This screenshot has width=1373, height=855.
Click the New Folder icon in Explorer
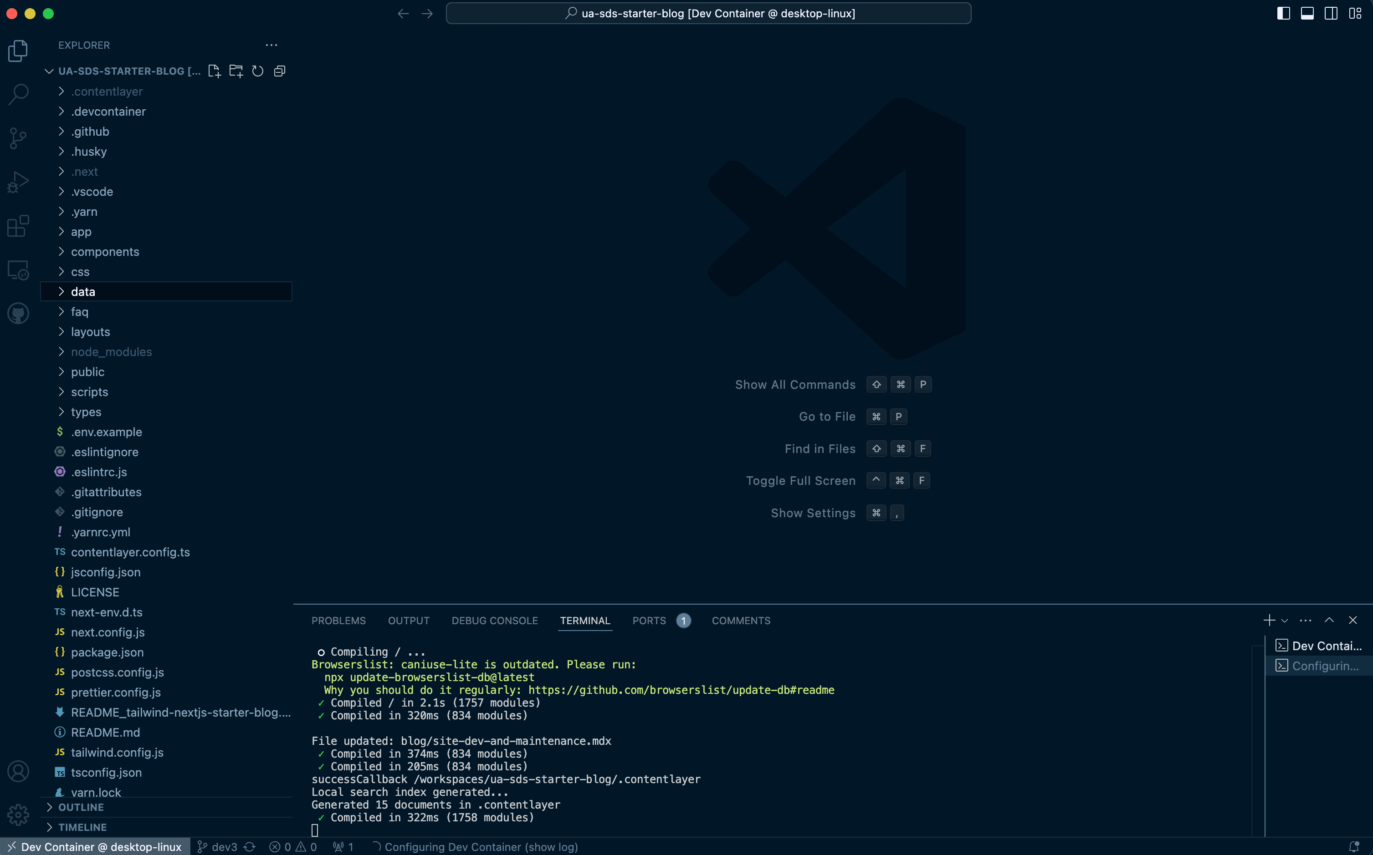(x=236, y=71)
